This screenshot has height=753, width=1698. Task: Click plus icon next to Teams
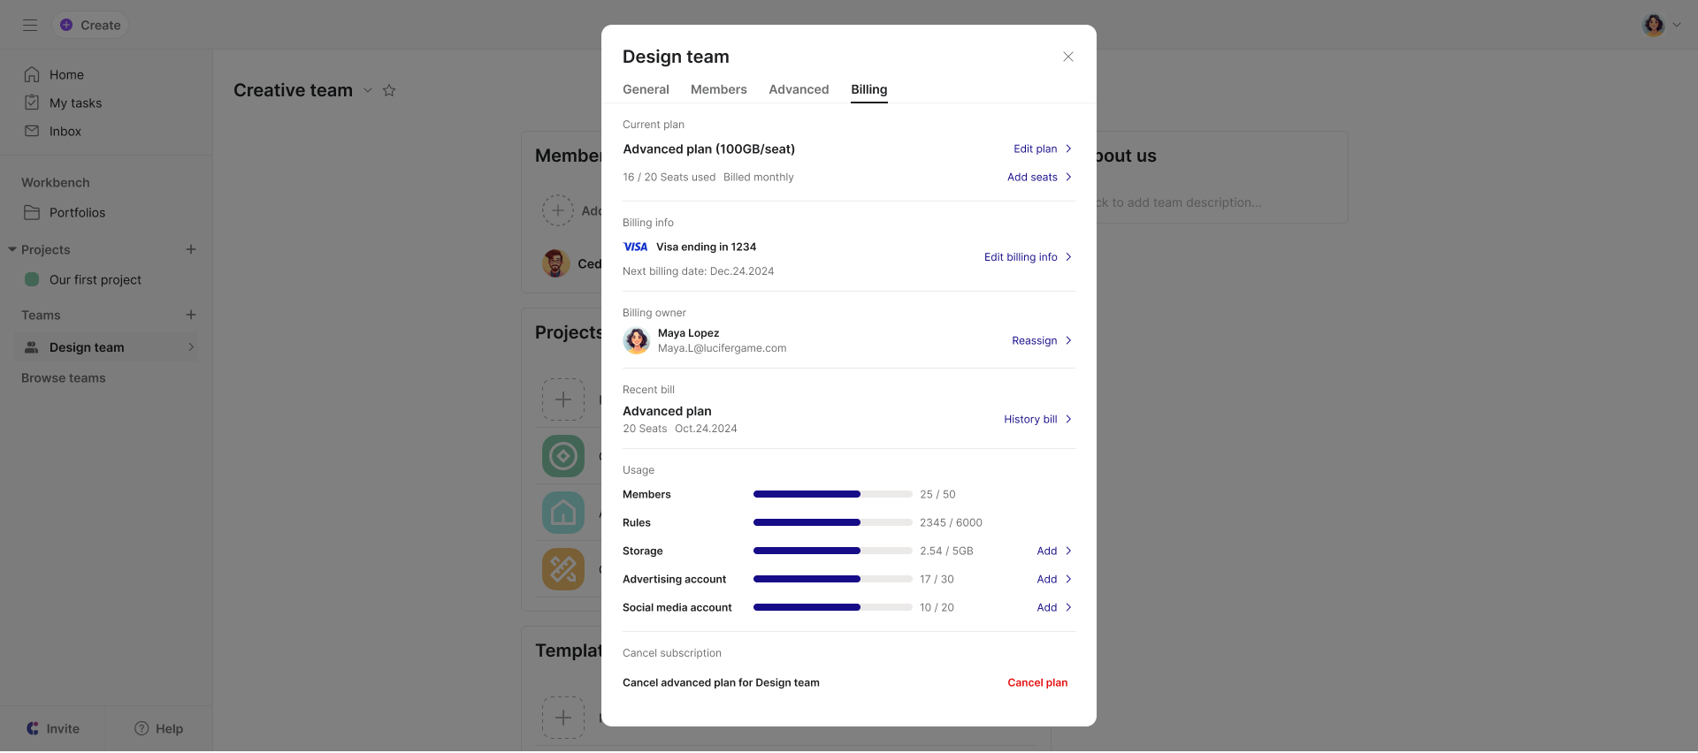point(191,315)
